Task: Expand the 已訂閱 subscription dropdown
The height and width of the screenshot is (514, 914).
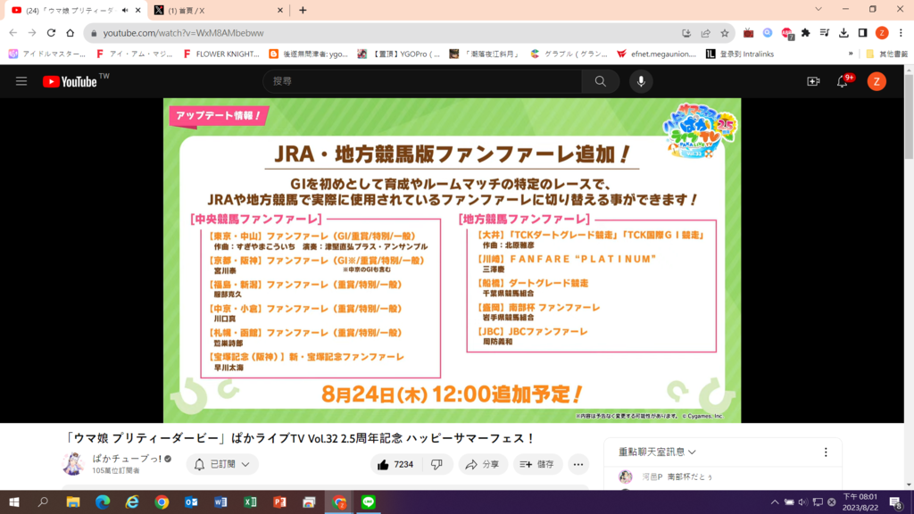Action: point(222,464)
